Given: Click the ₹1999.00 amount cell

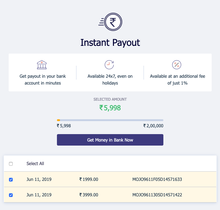Looking at the screenshot, I should click(89, 179).
